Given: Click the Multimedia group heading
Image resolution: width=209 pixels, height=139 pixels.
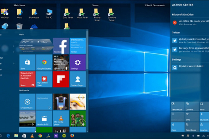Looking at the screenshot, I should click(x=24, y=90).
